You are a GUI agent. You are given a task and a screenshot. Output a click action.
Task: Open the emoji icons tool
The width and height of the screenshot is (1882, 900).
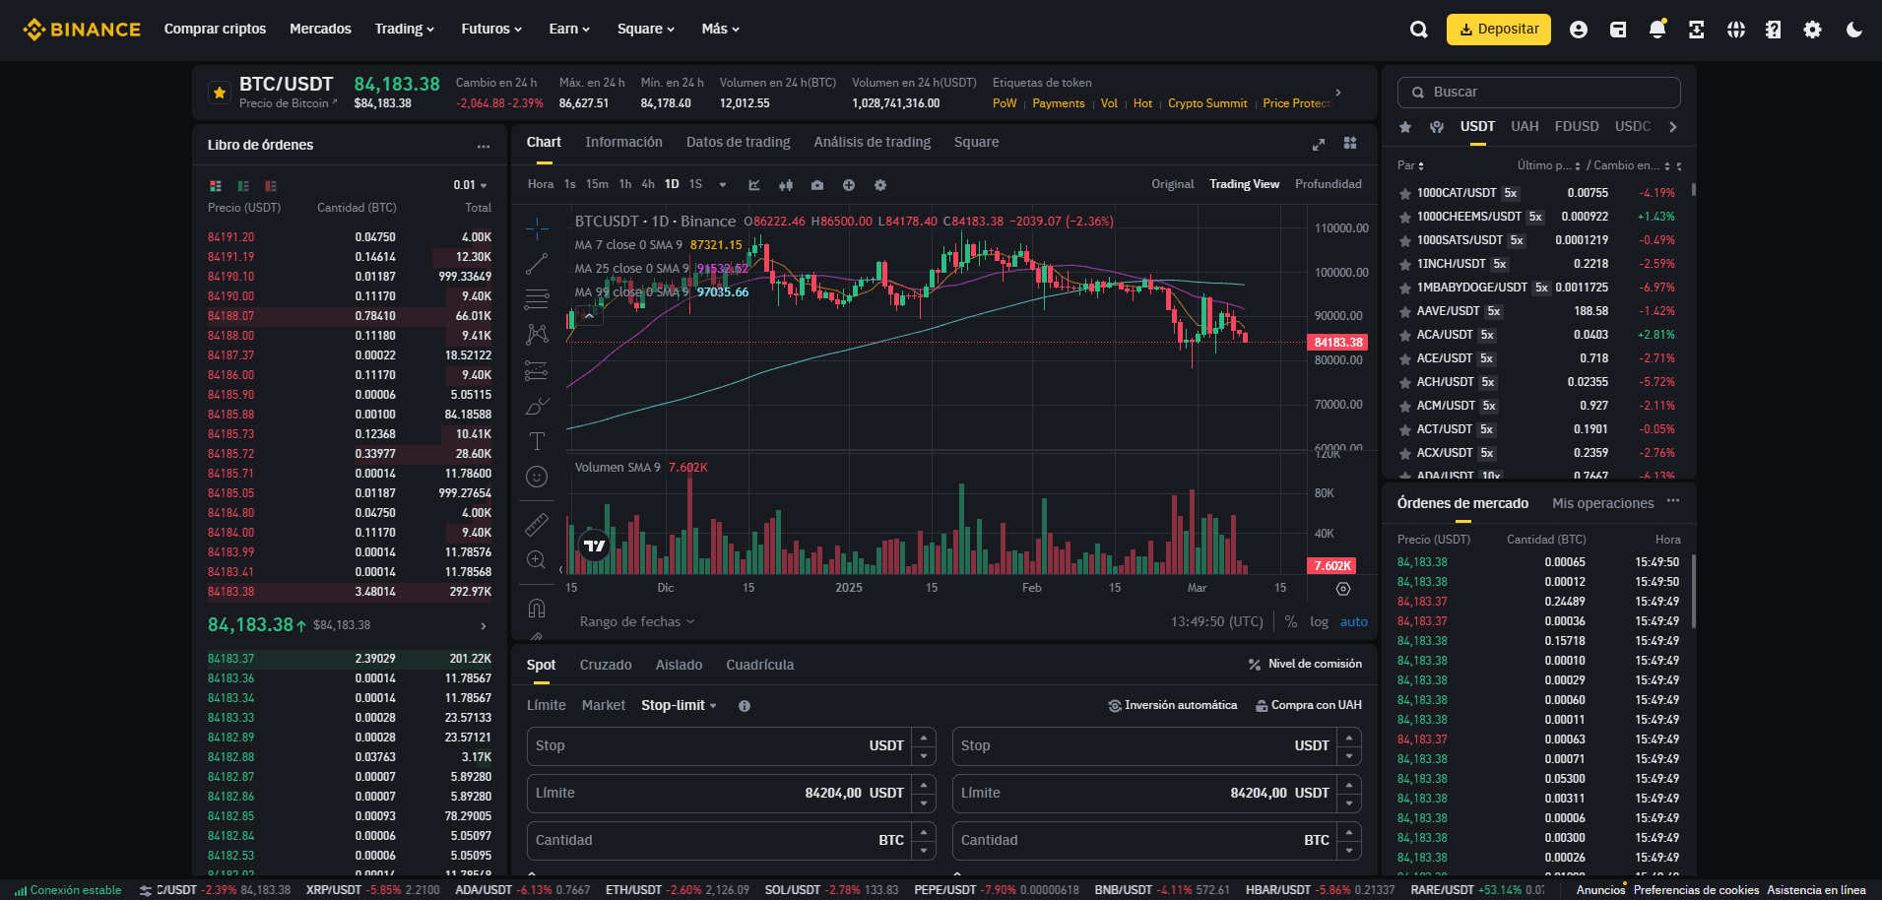pyautogui.click(x=537, y=477)
